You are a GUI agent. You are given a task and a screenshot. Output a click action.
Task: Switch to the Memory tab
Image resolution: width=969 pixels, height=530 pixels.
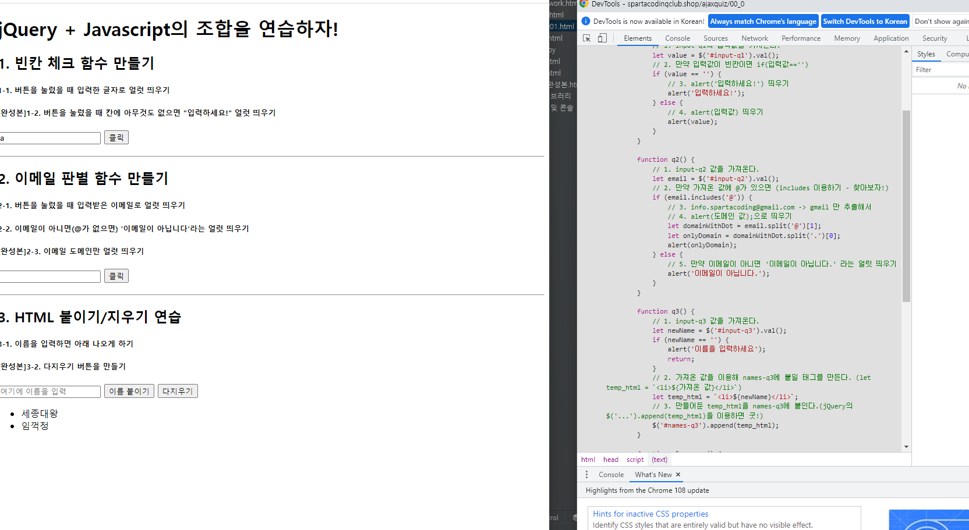[847, 38]
